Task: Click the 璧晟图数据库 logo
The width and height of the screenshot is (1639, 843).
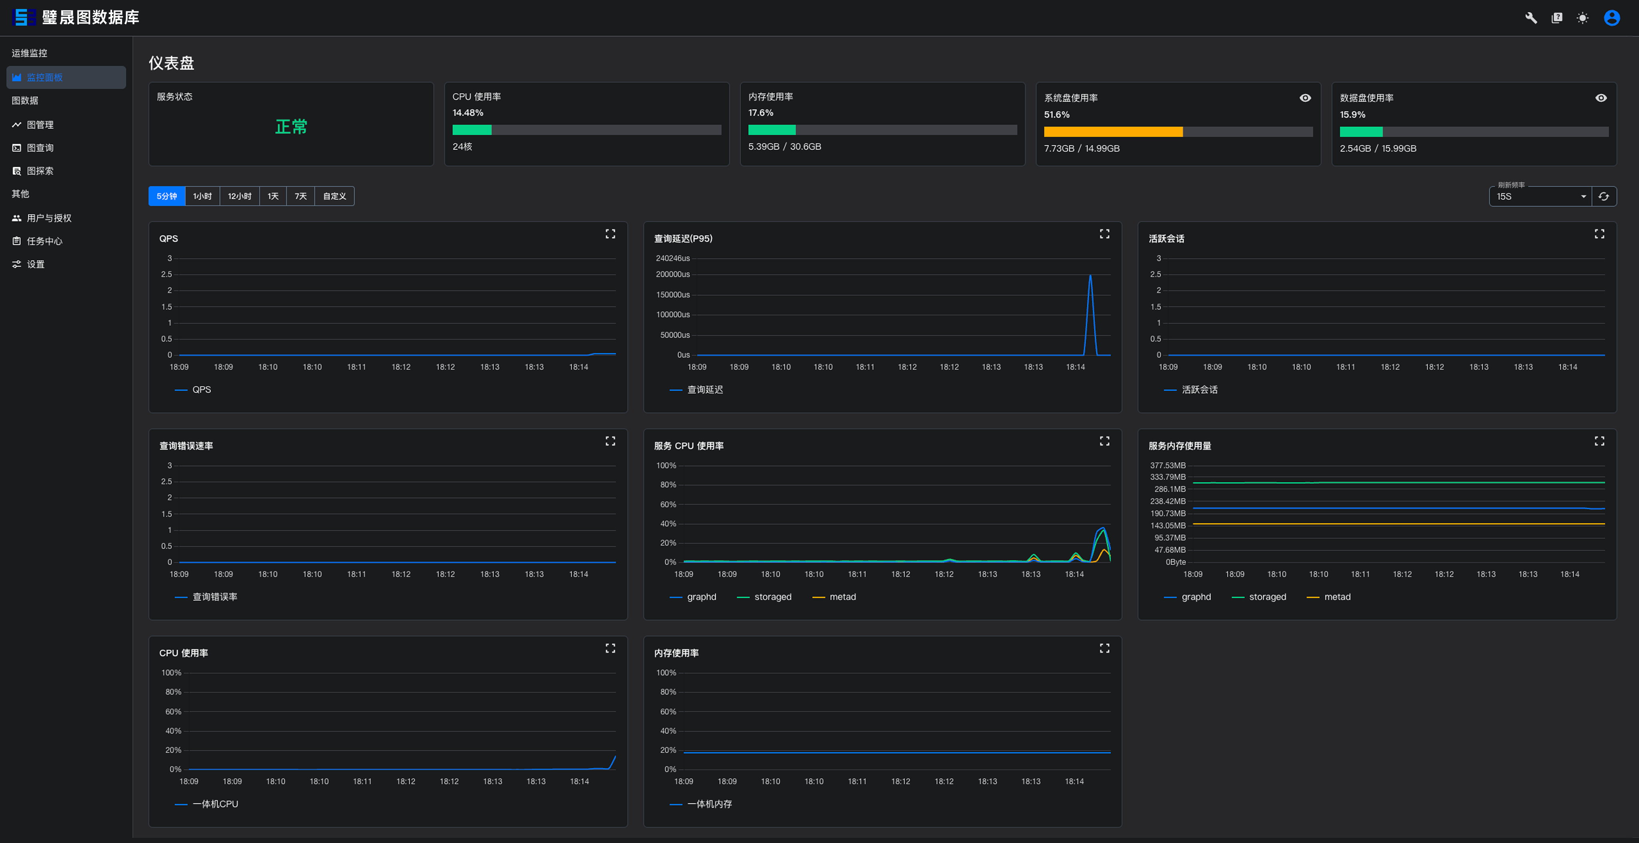Action: click(x=76, y=17)
